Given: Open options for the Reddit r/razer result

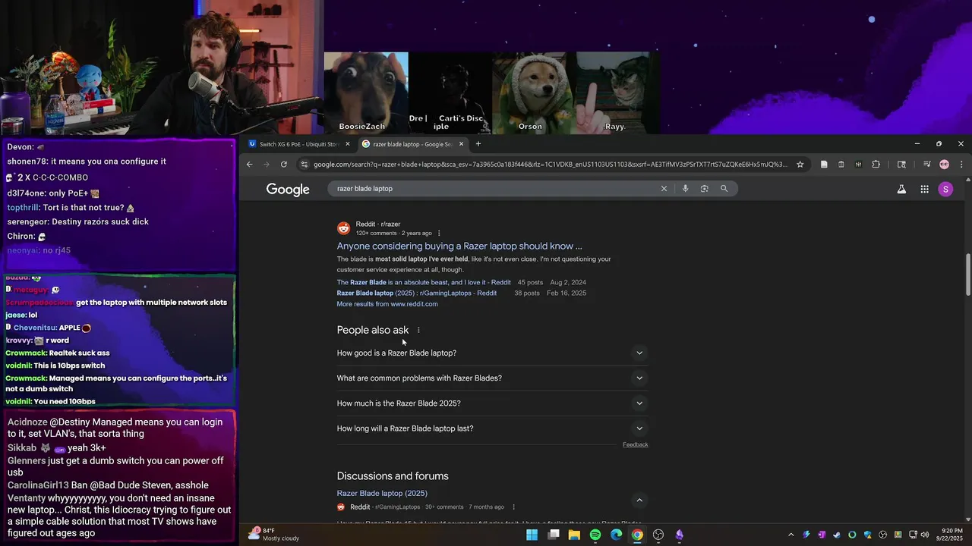Looking at the screenshot, I should pos(439,234).
